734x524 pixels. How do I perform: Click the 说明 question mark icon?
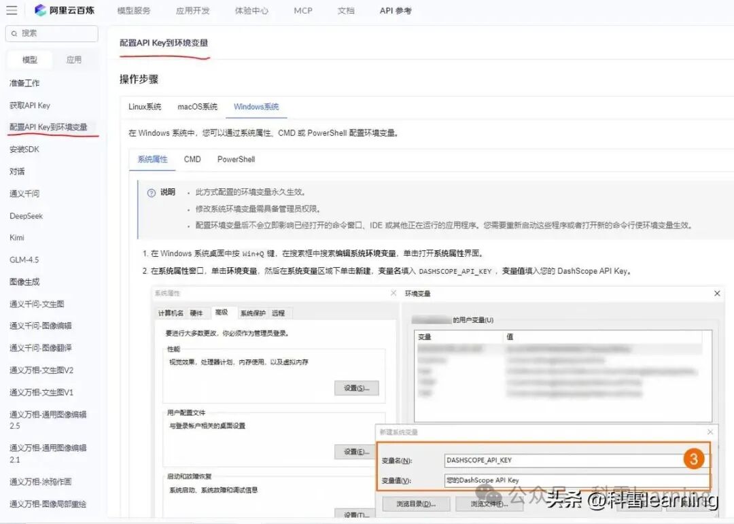click(151, 193)
